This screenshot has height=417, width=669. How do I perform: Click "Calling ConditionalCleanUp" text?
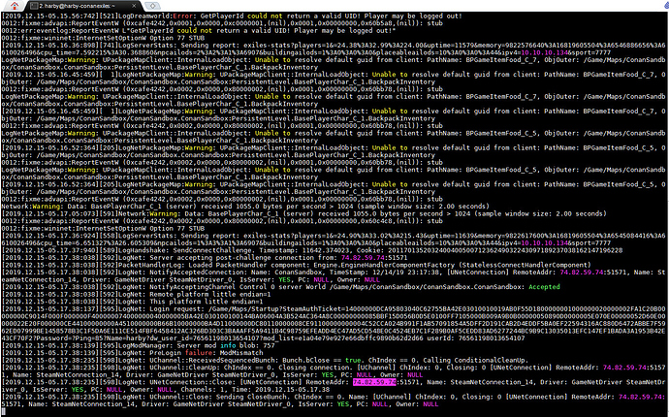pos(474,360)
